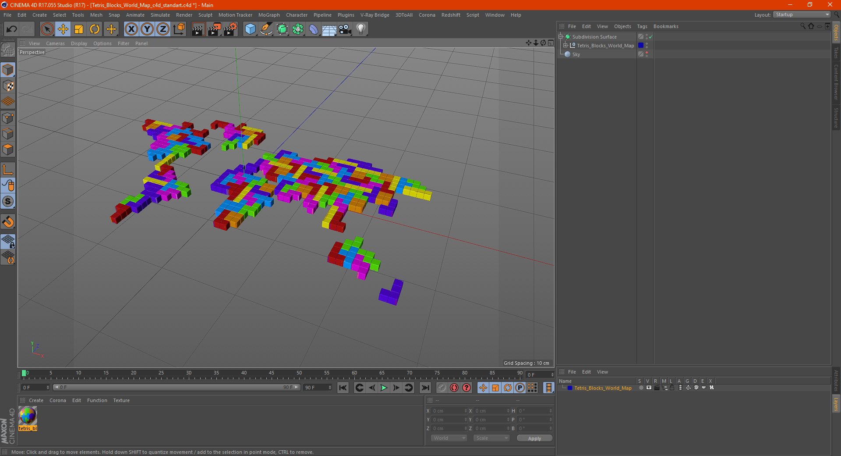Open the World coordinate dropdown

click(x=449, y=438)
